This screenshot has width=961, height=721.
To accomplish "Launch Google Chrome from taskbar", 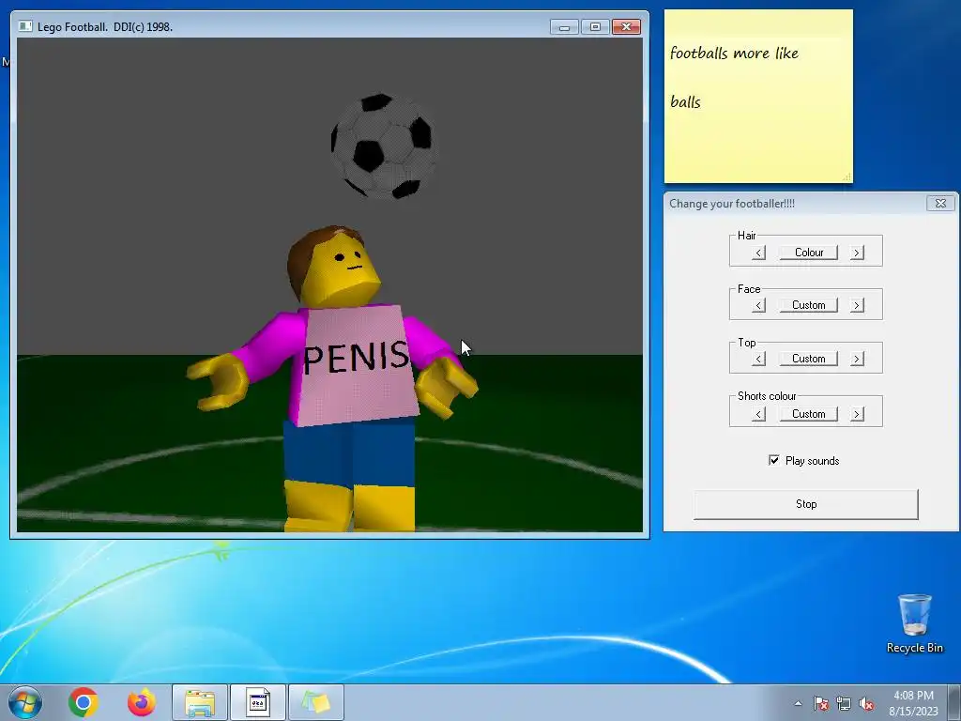I will [x=84, y=702].
